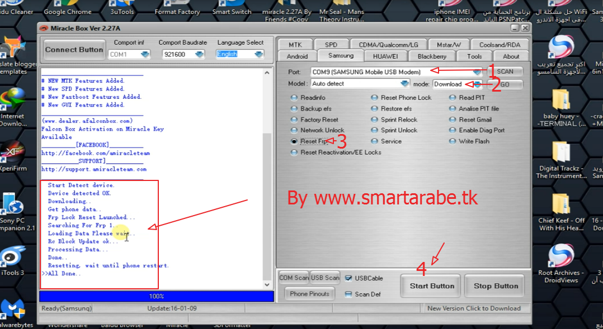Image resolution: width=603 pixels, height=329 pixels.
Task: Expand the Comport inf COM1 dropdown
Action: [x=145, y=55]
